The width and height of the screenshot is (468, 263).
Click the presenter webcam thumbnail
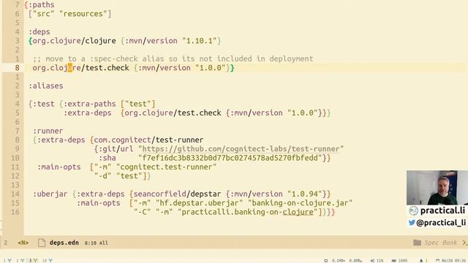pos(437,188)
